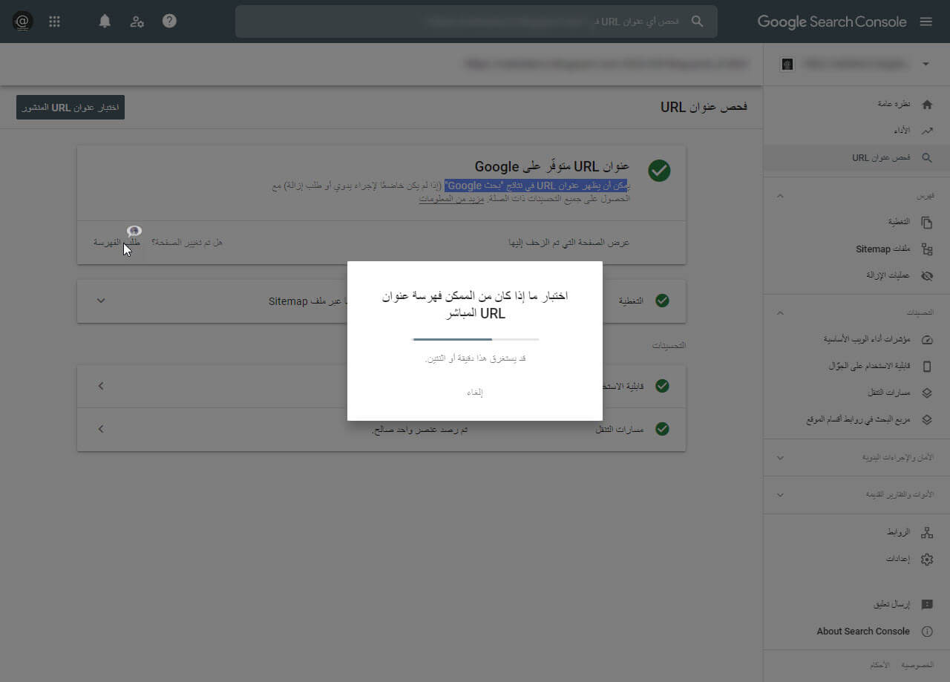The height and width of the screenshot is (682, 950).
Task: Open مسارات التنقل card arrow
Action: coord(102,429)
